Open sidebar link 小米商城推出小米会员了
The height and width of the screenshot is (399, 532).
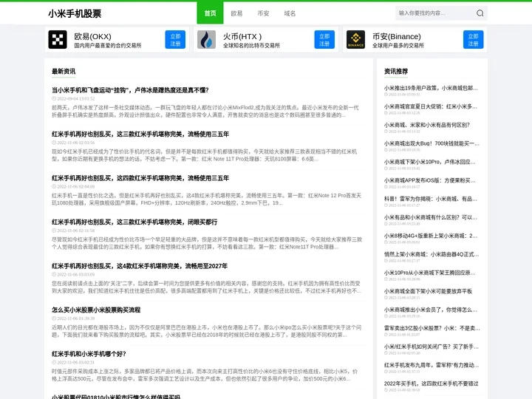(431, 310)
